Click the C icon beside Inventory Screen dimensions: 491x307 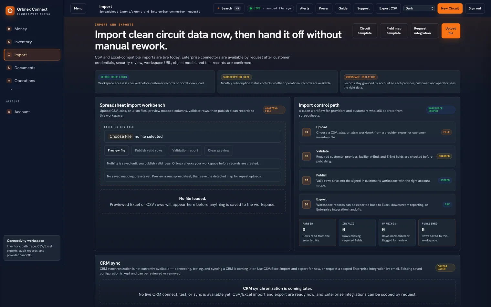(9, 42)
